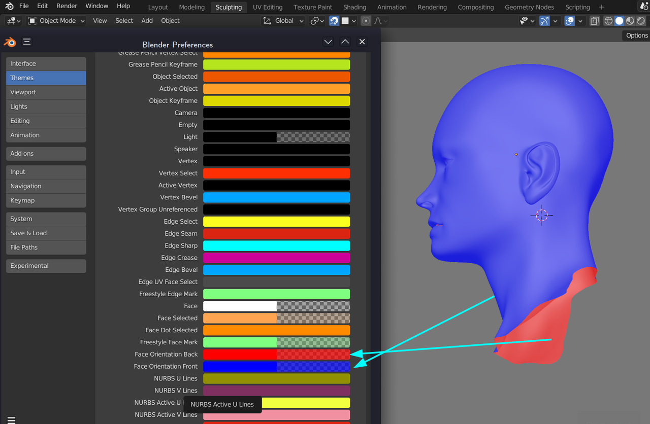Screen dimensions: 650x424
Task: Click the downward chevron button in Preferences header
Action: 328,42
